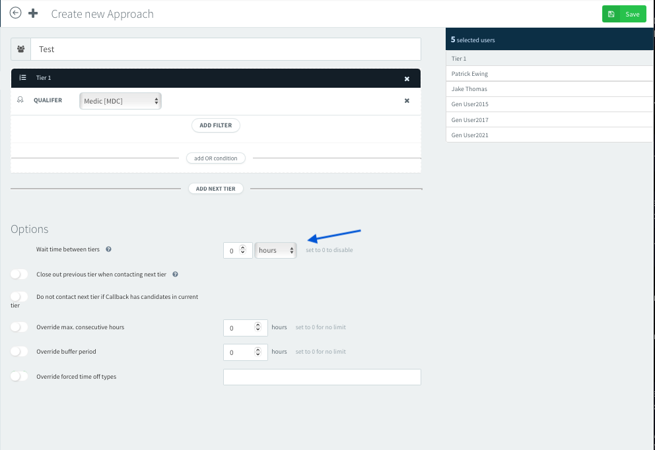This screenshot has width=655, height=450.
Task: Click the Create new Approach title
Action: point(102,14)
